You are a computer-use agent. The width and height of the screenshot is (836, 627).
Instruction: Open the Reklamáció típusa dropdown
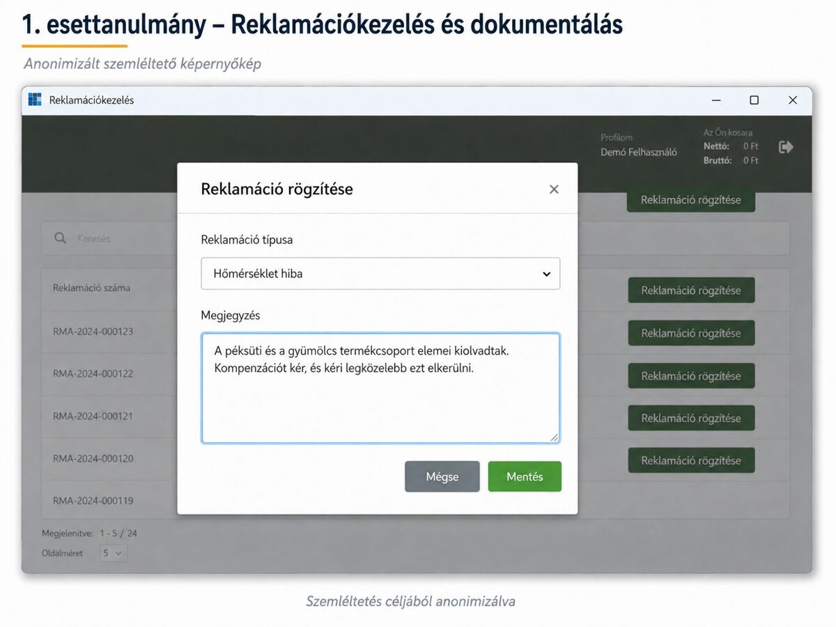(380, 274)
